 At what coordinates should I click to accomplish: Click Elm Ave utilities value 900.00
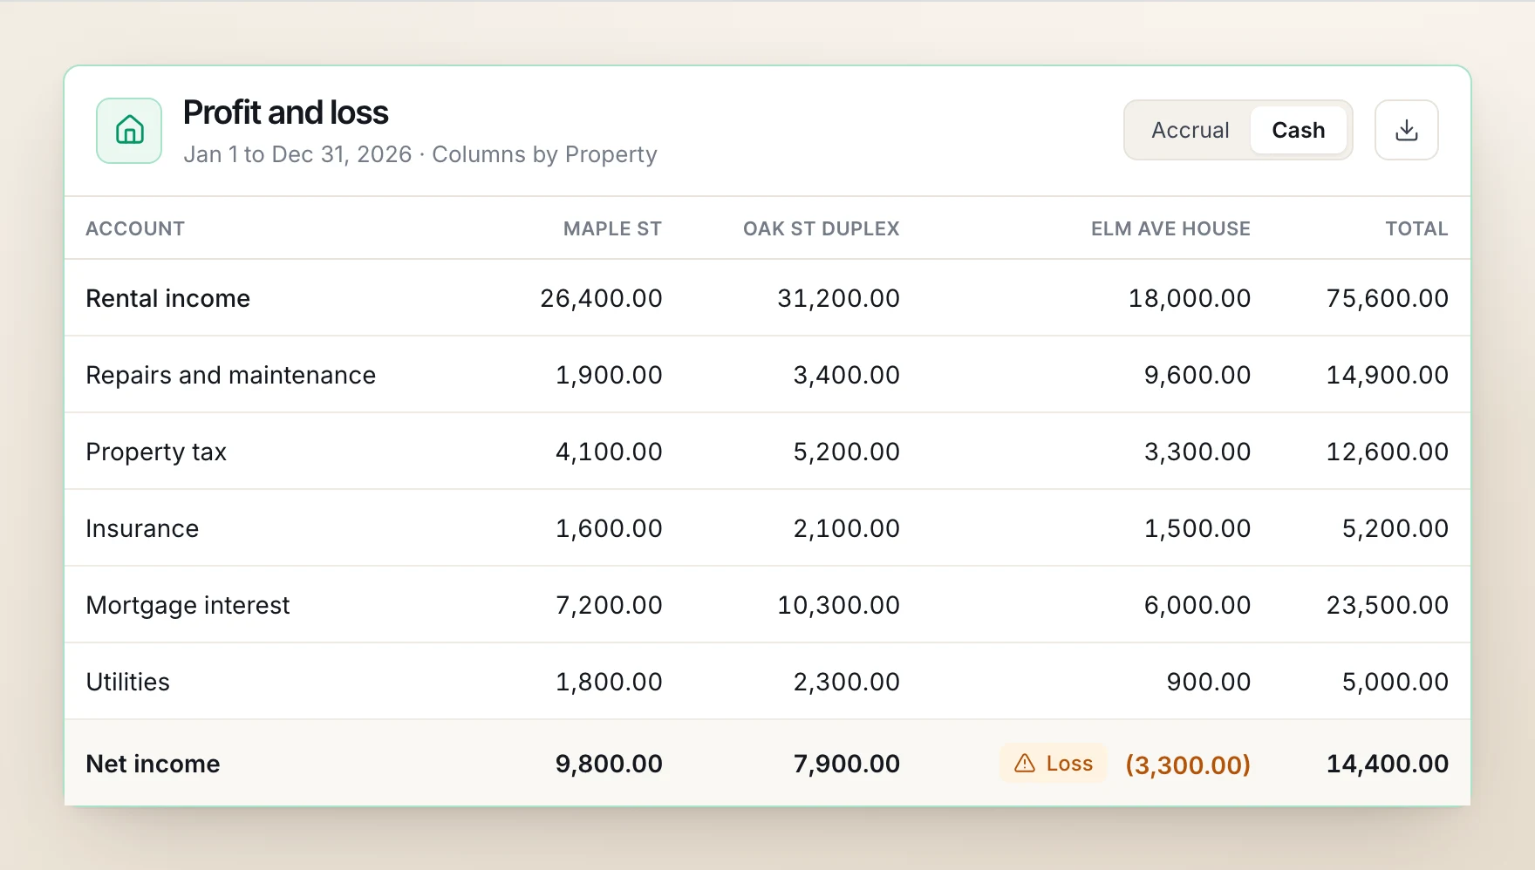(1209, 682)
